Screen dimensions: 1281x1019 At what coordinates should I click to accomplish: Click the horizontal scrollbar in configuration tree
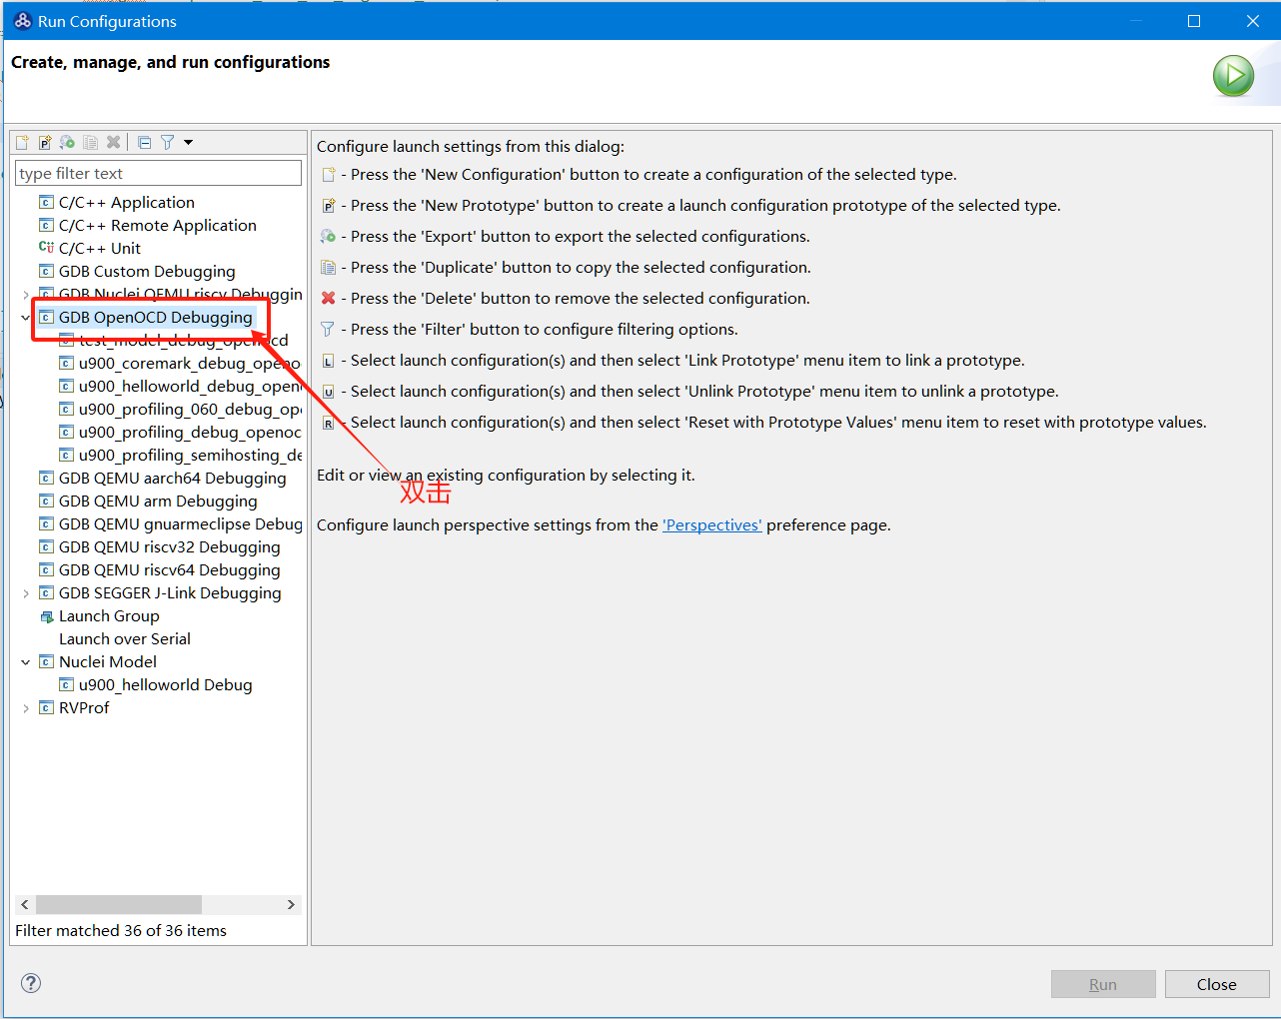coord(119,904)
